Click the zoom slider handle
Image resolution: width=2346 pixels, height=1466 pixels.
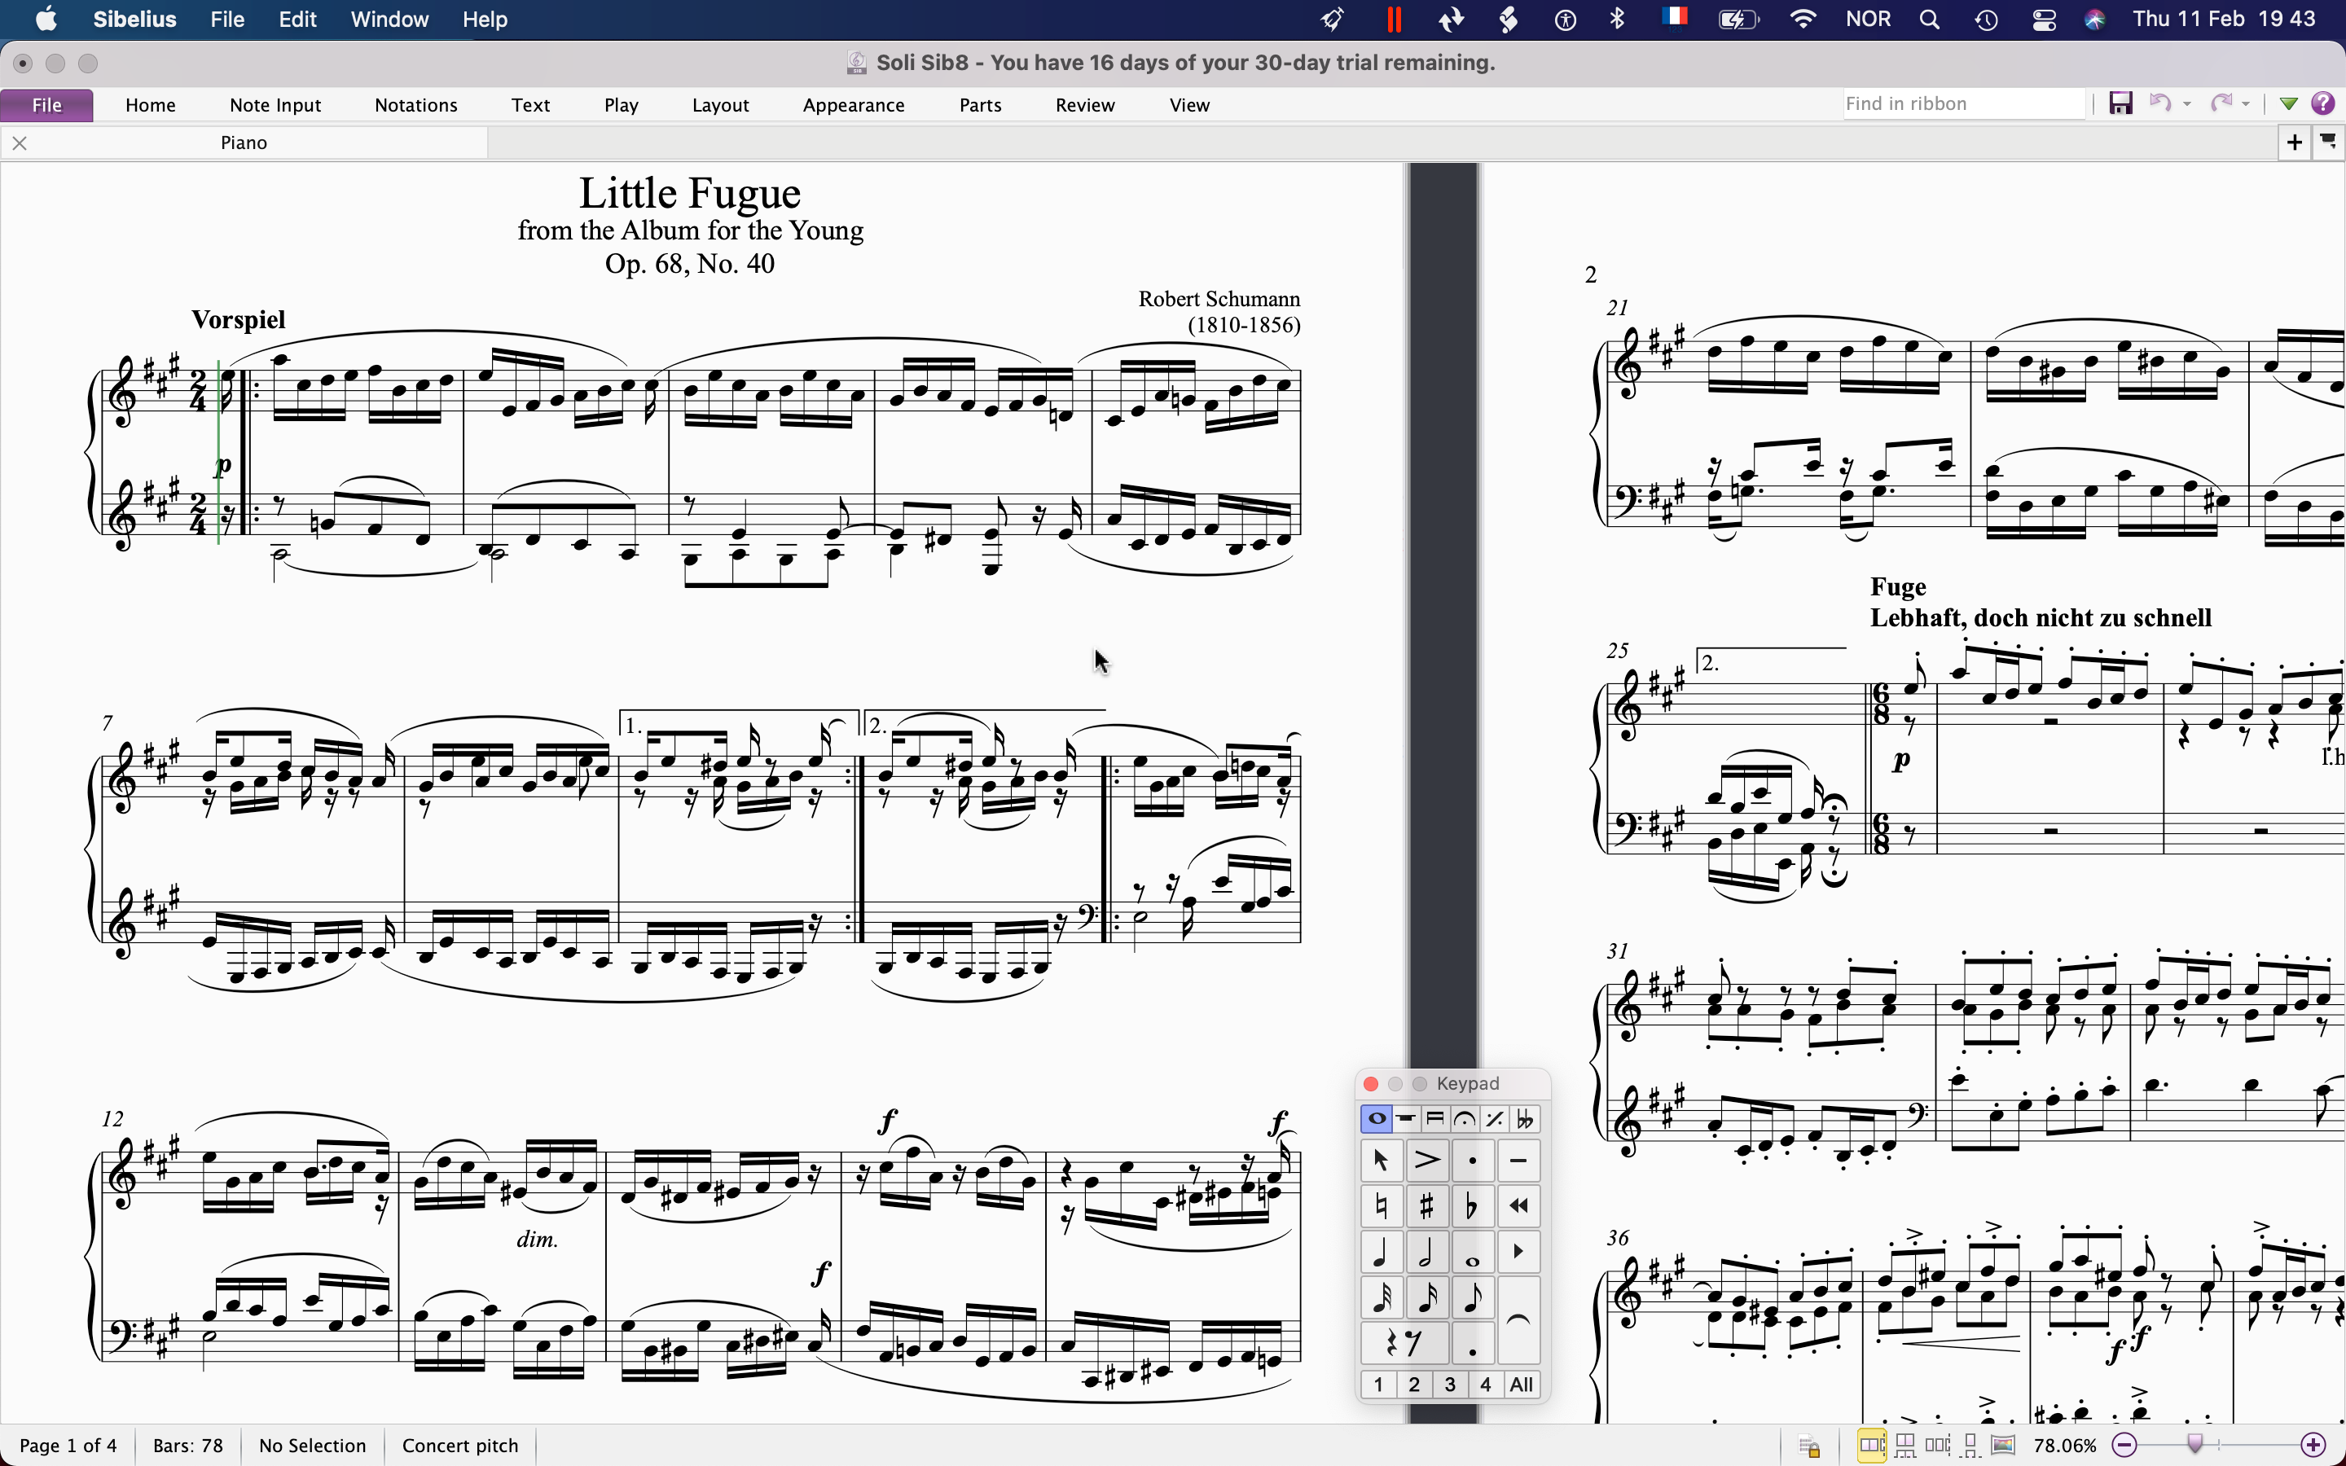point(2194,1445)
